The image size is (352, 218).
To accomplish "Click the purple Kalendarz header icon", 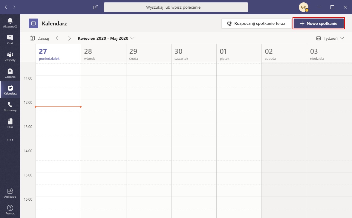I will click(x=33, y=23).
